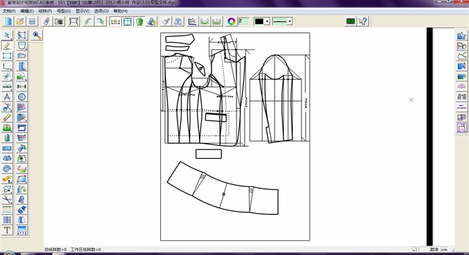Redo with the green right arrow
Screen dimensions: 469x255
(x=100, y=21)
